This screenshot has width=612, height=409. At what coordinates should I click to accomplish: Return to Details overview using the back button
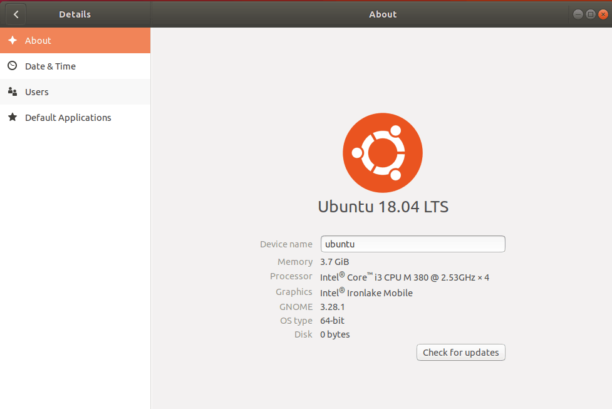(x=16, y=14)
